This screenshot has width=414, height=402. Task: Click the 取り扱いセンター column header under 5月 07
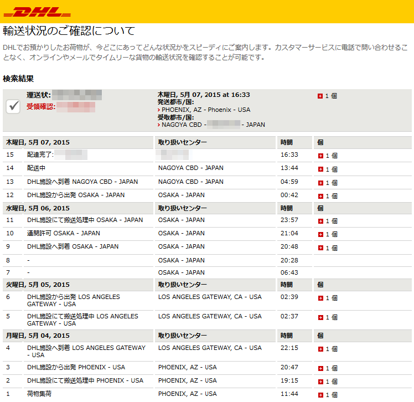coord(182,142)
